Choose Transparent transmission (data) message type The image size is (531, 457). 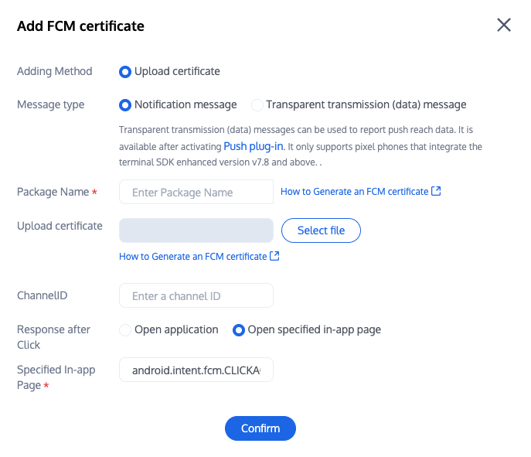(x=257, y=105)
